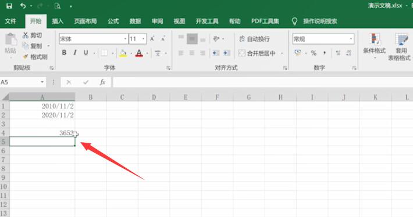
Task: Apply yellow fill color to cell
Action: click(123, 53)
